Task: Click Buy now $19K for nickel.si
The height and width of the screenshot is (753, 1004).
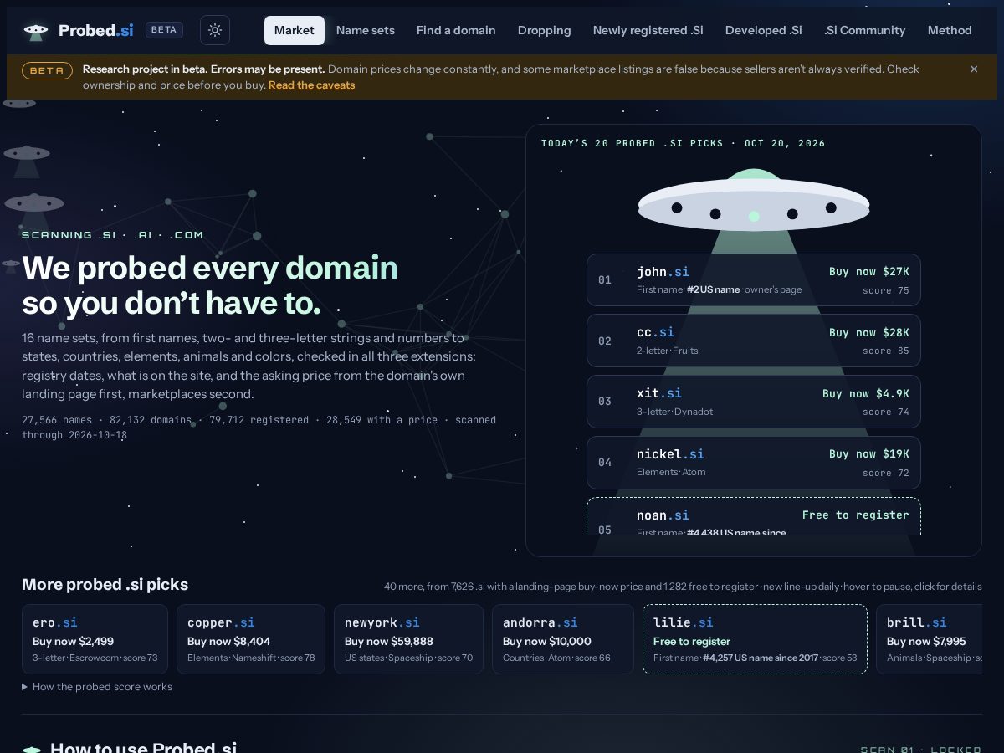Action: [x=868, y=454]
